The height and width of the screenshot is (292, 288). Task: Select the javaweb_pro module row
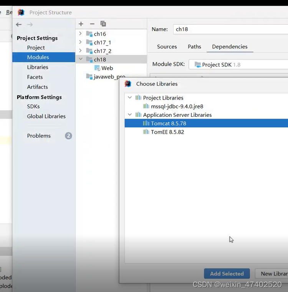[x=109, y=76]
